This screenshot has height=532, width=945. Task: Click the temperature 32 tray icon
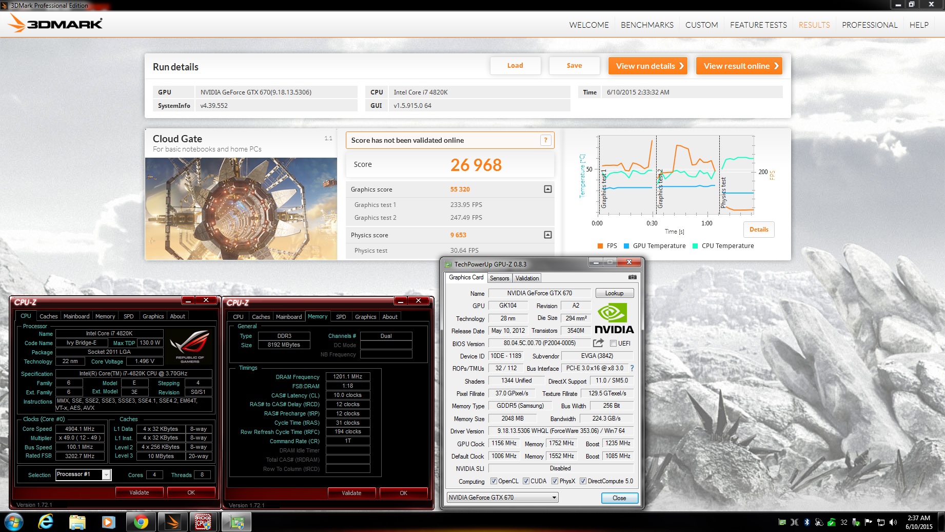(x=843, y=522)
